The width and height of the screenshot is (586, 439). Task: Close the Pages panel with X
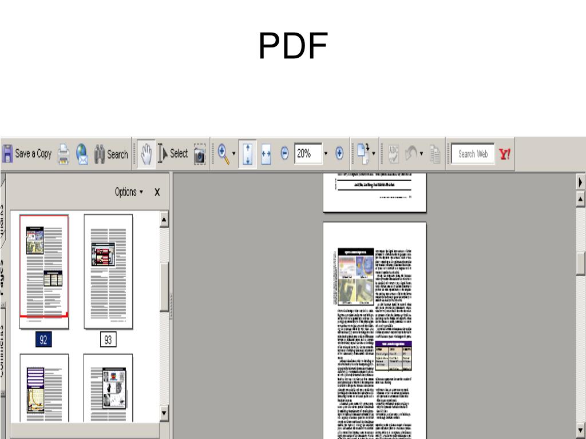(x=157, y=192)
